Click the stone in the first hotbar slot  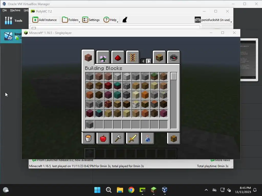(90, 125)
